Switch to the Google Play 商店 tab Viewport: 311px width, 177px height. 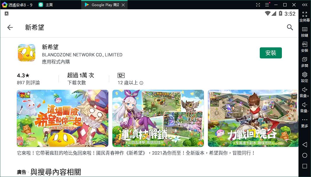(x=103, y=5)
